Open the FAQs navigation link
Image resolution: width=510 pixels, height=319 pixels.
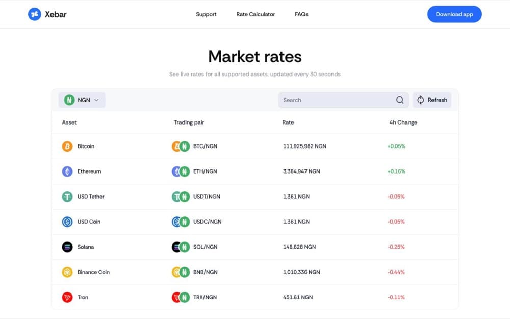point(301,14)
